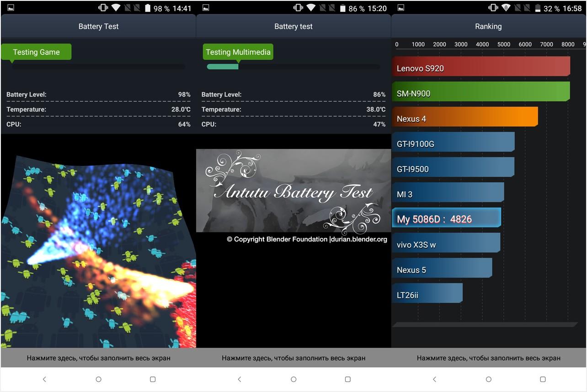Tap back arrow under the Testing Game screen
The width and height of the screenshot is (587, 392).
pos(44,379)
